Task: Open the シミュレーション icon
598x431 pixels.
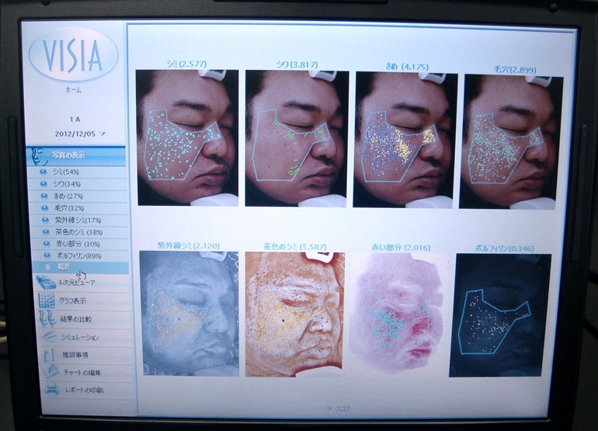Action: click(49, 337)
